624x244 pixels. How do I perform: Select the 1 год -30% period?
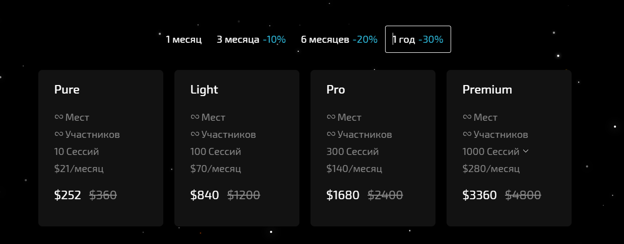418,39
